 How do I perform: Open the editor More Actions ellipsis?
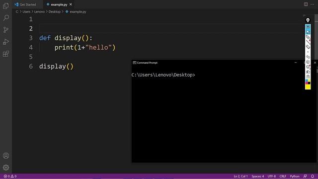[x=313, y=4]
